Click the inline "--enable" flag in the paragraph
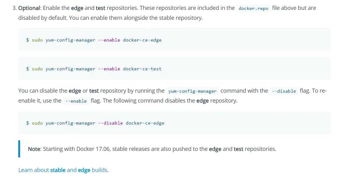 tap(76, 101)
